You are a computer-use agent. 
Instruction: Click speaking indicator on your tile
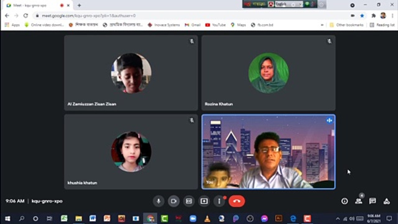[x=329, y=120]
